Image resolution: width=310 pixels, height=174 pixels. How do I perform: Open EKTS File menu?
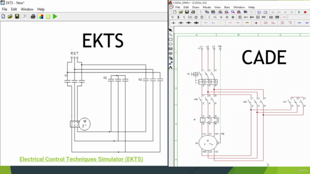4,9
